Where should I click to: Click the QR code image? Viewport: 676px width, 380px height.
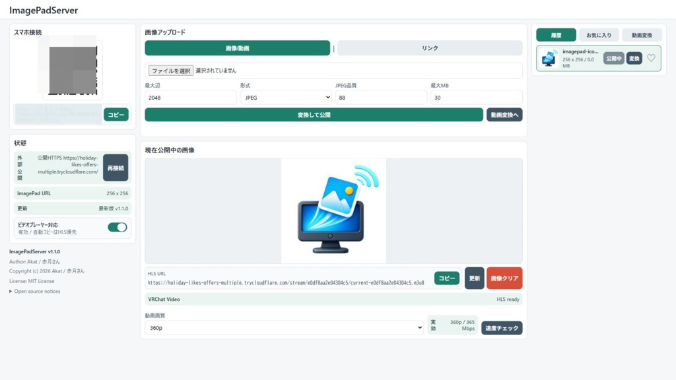tap(73, 70)
